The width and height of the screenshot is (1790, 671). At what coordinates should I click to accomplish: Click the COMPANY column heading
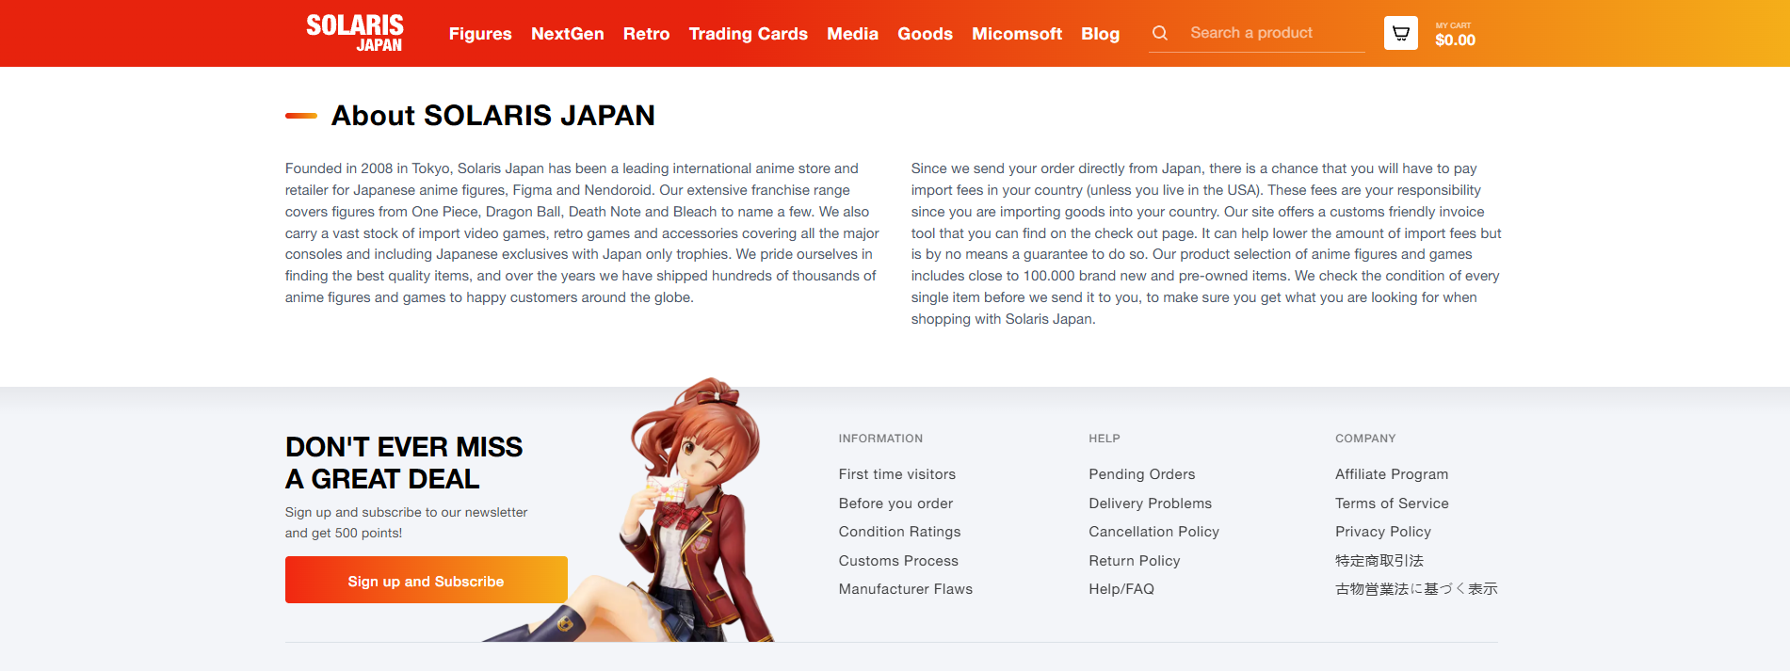pyautogui.click(x=1365, y=439)
